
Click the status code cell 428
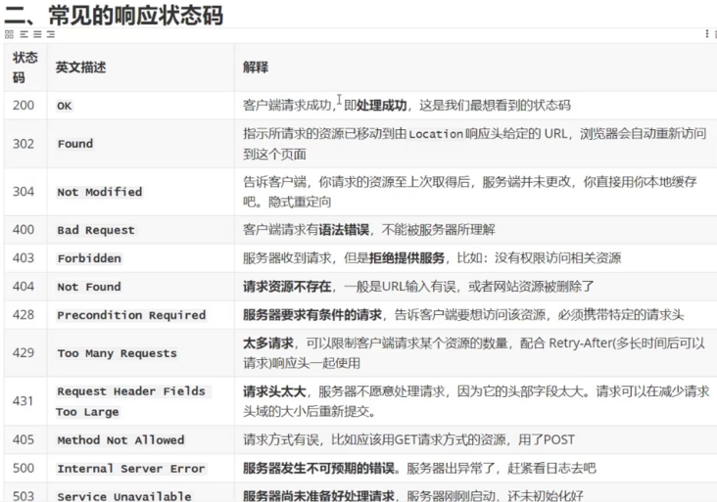coord(24,315)
